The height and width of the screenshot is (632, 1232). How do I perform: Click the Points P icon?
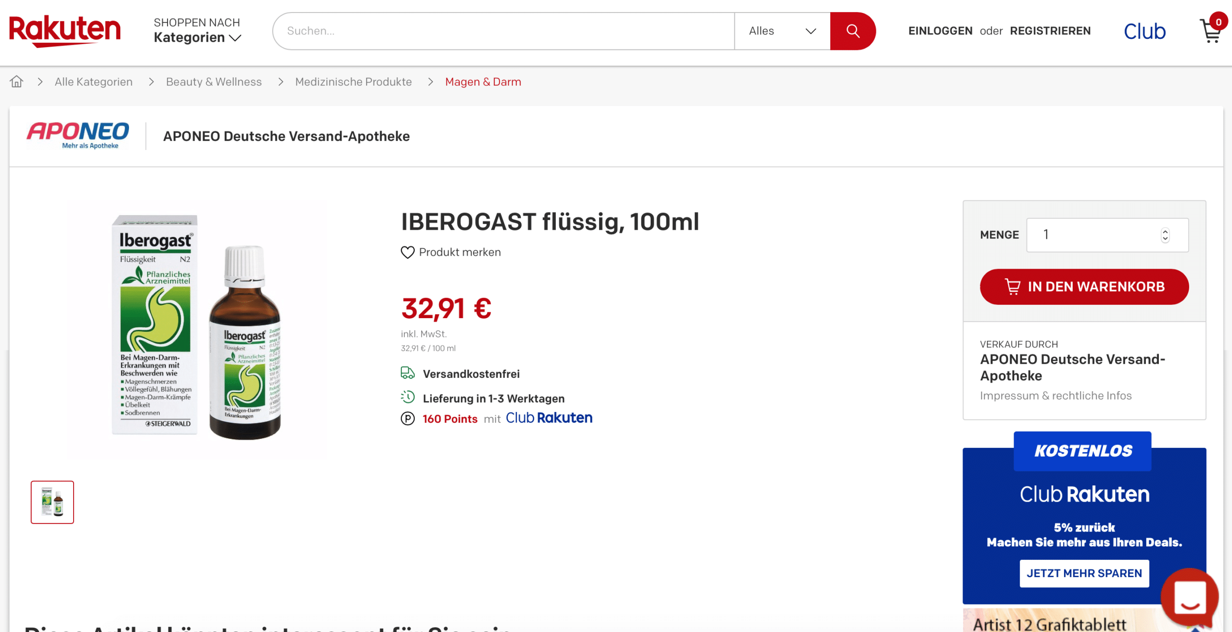[408, 419]
